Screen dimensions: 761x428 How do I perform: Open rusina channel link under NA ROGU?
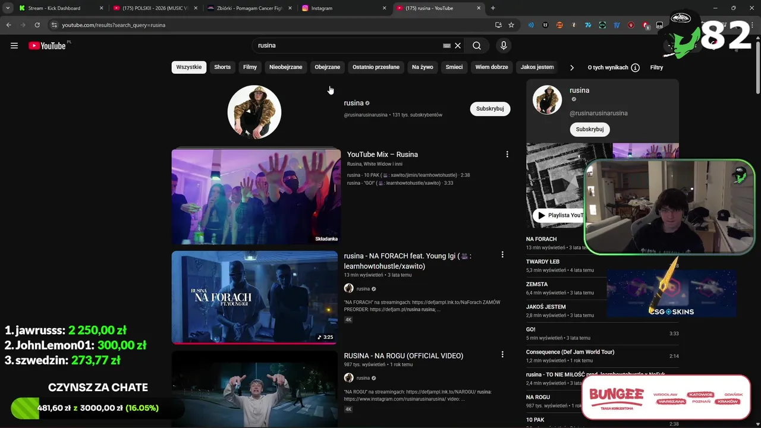click(363, 378)
